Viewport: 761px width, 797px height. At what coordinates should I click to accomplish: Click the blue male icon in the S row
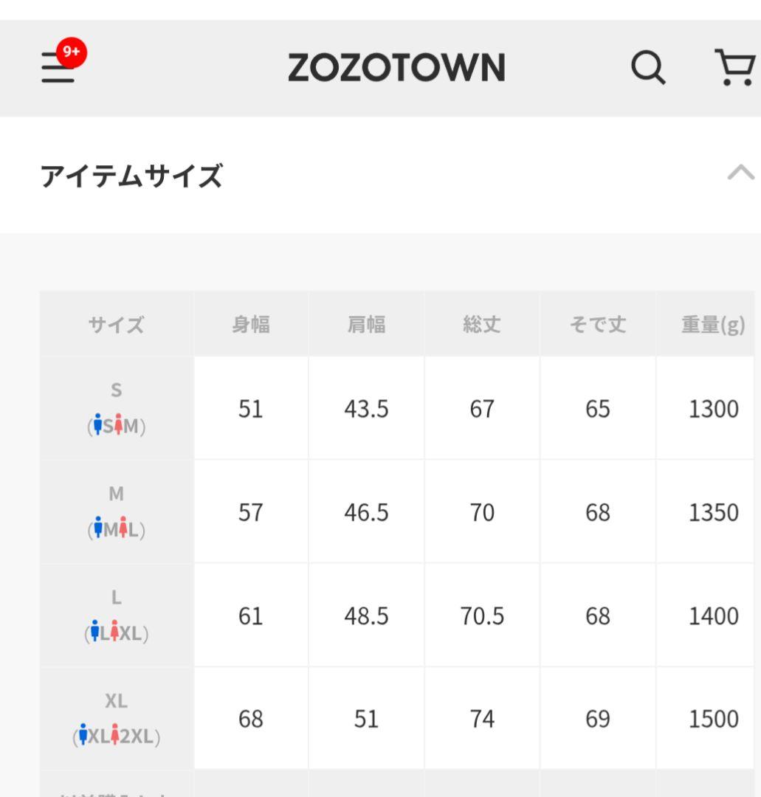[97, 425]
